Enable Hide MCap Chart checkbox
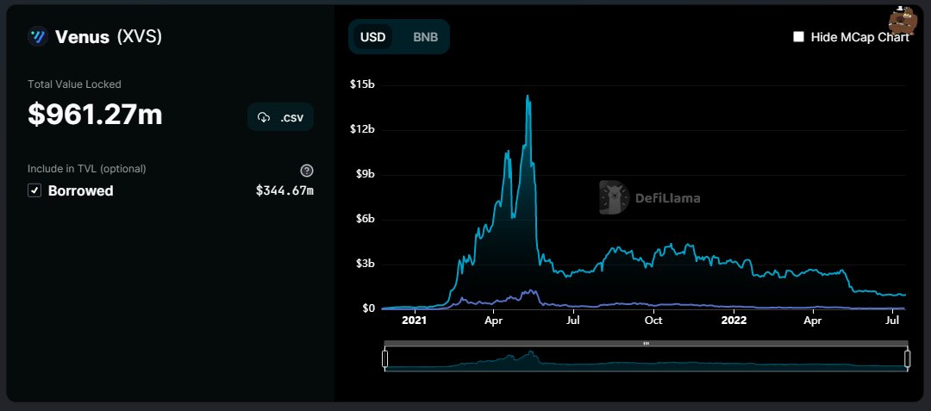 (798, 37)
